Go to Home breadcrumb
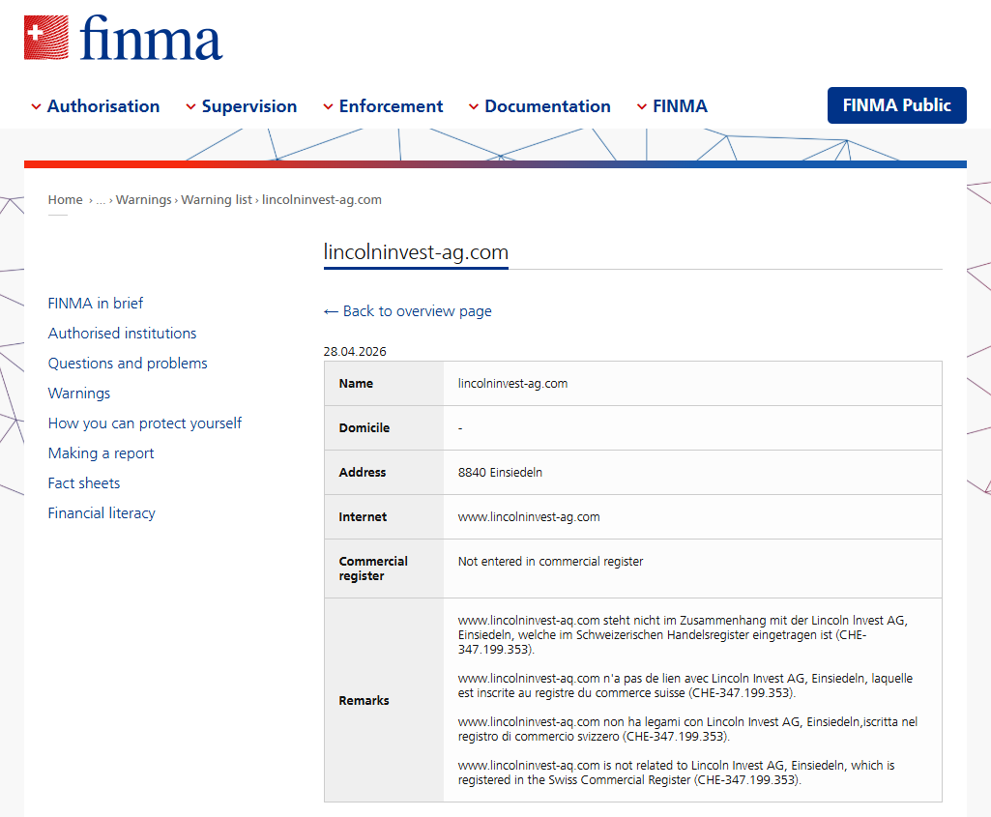Screen dimensions: 991x817 click(65, 200)
